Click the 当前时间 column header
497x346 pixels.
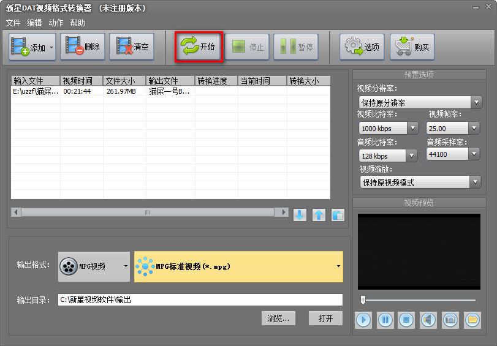(262, 81)
